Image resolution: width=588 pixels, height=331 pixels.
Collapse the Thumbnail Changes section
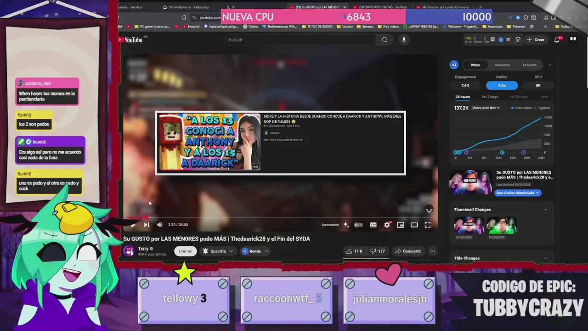546,210
